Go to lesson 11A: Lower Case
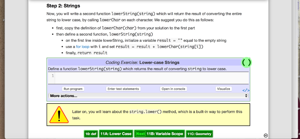 click(116, 134)
